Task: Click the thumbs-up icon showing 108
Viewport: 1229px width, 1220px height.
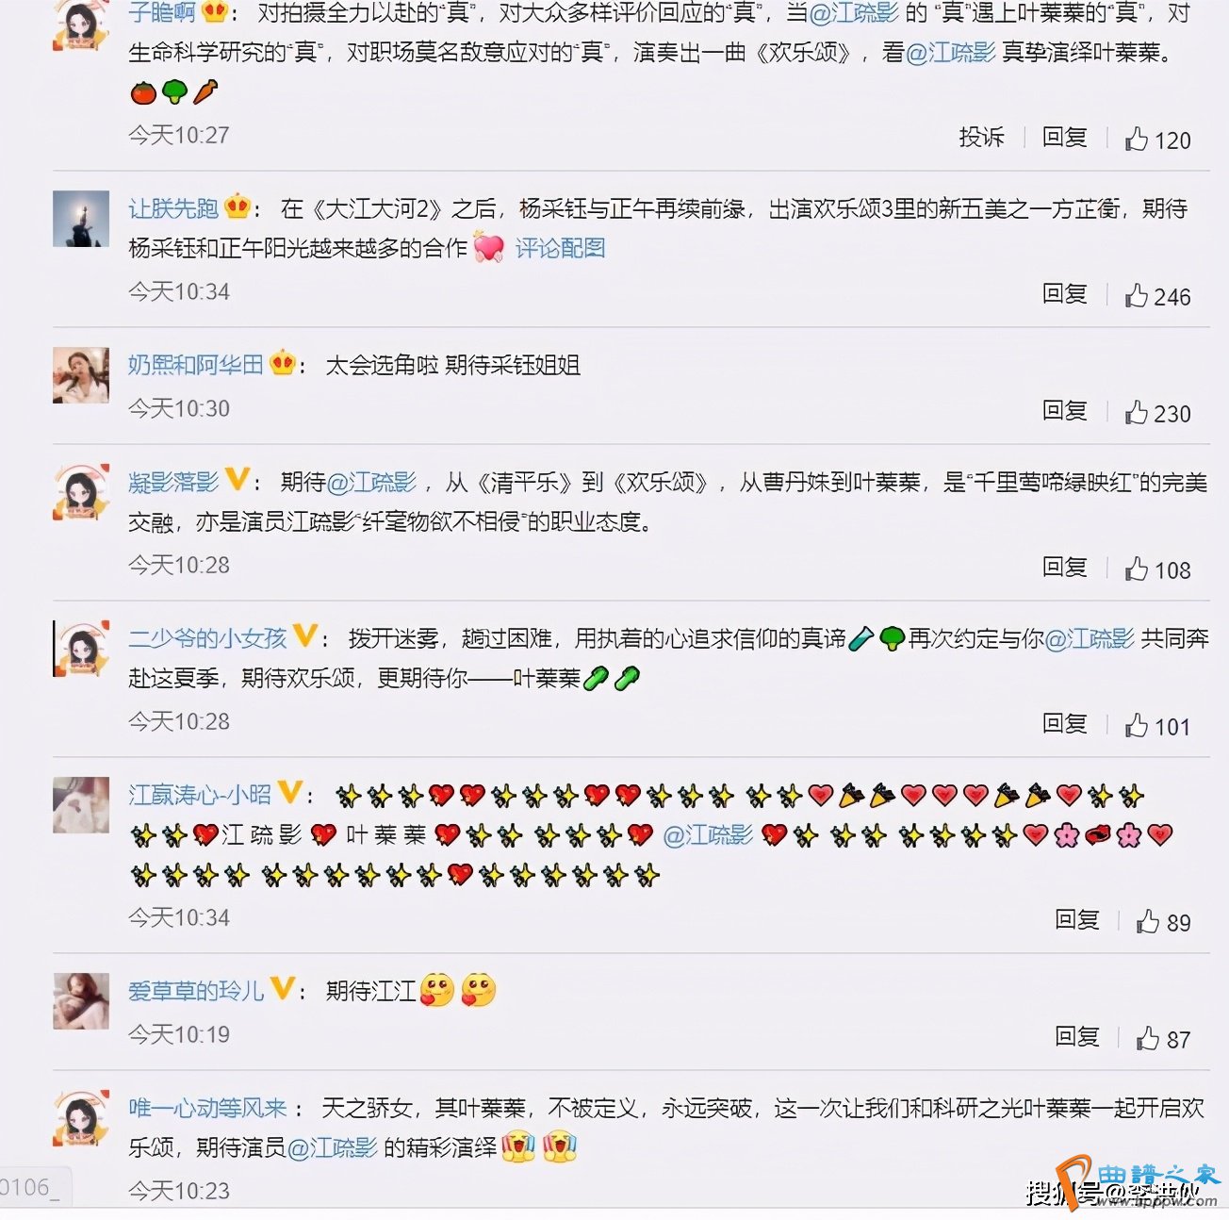Action: (1137, 569)
